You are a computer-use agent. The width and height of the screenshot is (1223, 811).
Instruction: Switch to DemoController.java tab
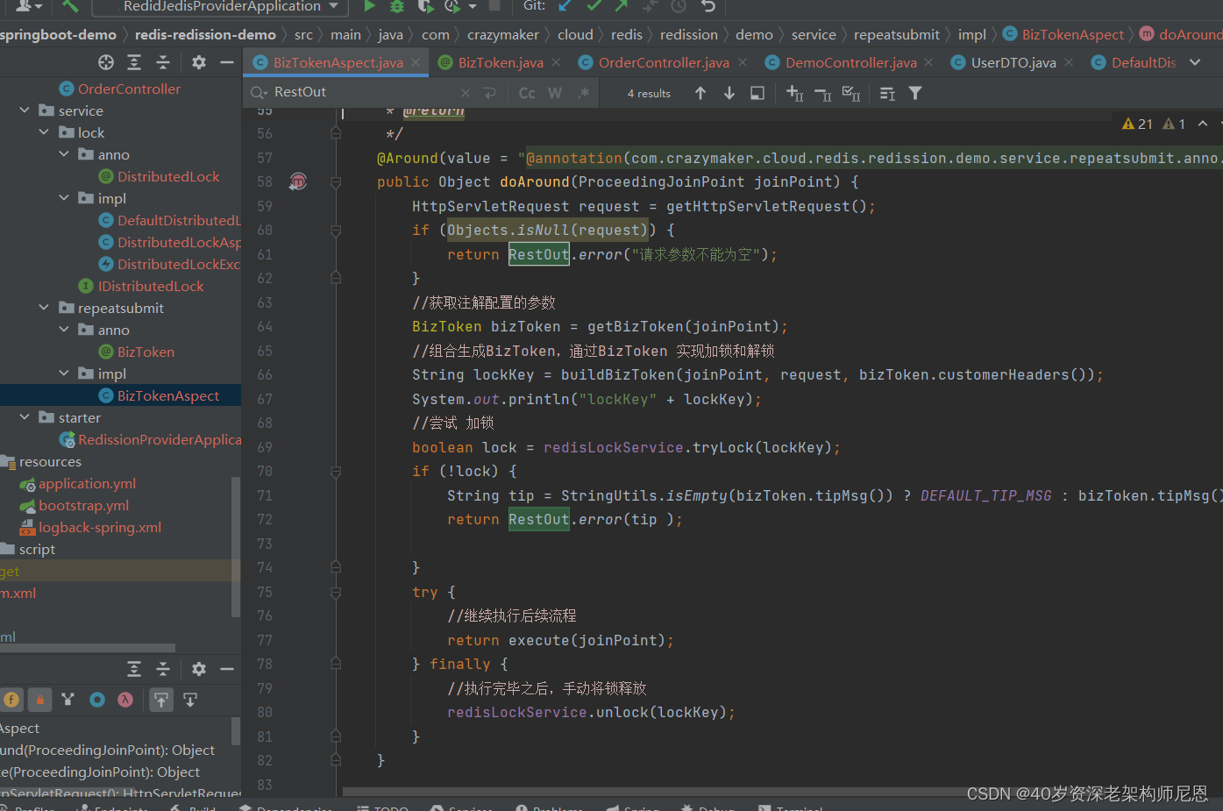pos(850,62)
